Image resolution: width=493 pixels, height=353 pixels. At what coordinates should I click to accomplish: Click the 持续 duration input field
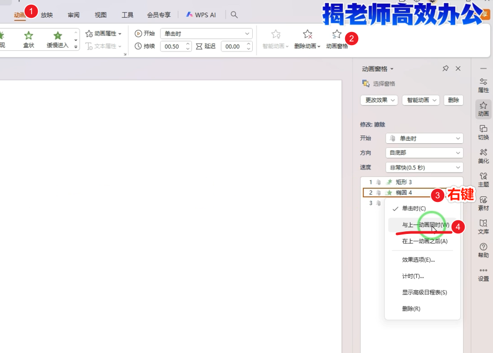click(170, 47)
